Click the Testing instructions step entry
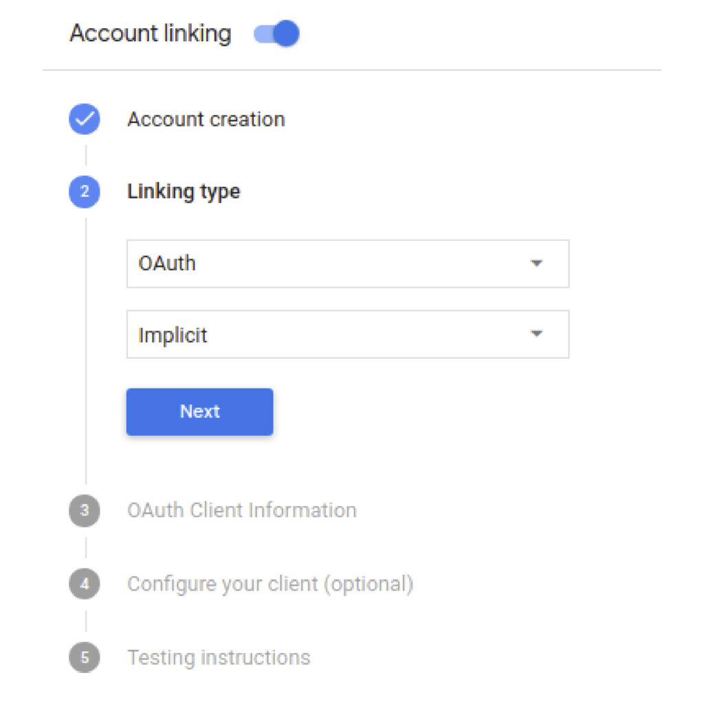Screen dimensions: 704x704 [218, 657]
